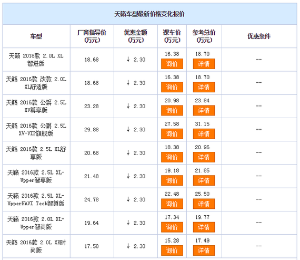Viewport: 300px width, 260px height.
Task: Click 询价 for 2.5L XL-Upper智享版
Action: click(x=172, y=180)
